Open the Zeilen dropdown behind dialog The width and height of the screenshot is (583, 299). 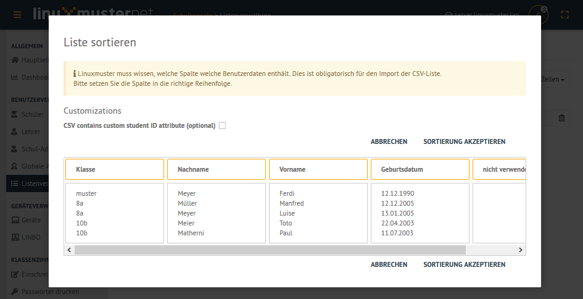pyautogui.click(x=553, y=79)
